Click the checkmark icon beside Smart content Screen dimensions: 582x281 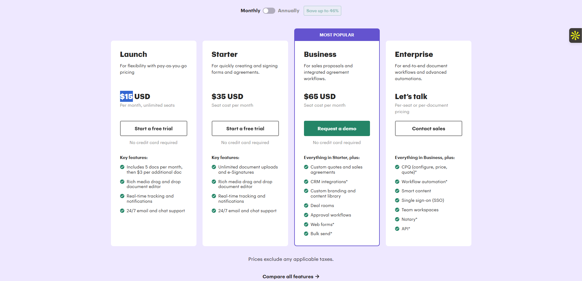(397, 191)
